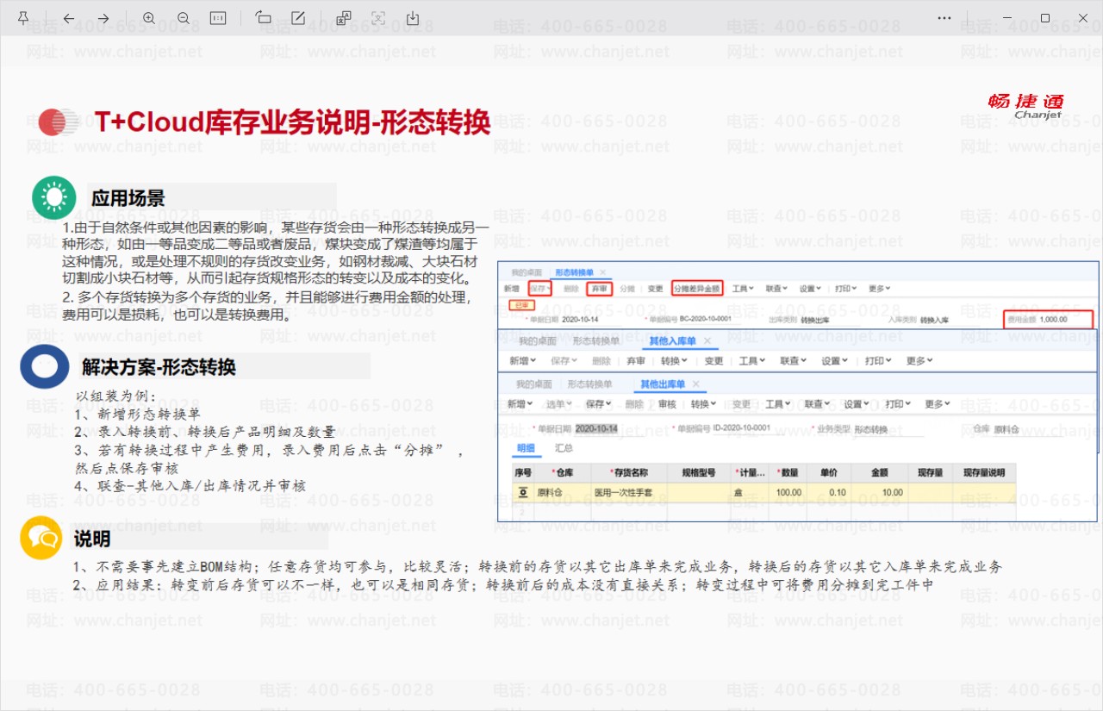The image size is (1103, 711).
Task: Minimize the image viewer window
Action: tap(1006, 18)
